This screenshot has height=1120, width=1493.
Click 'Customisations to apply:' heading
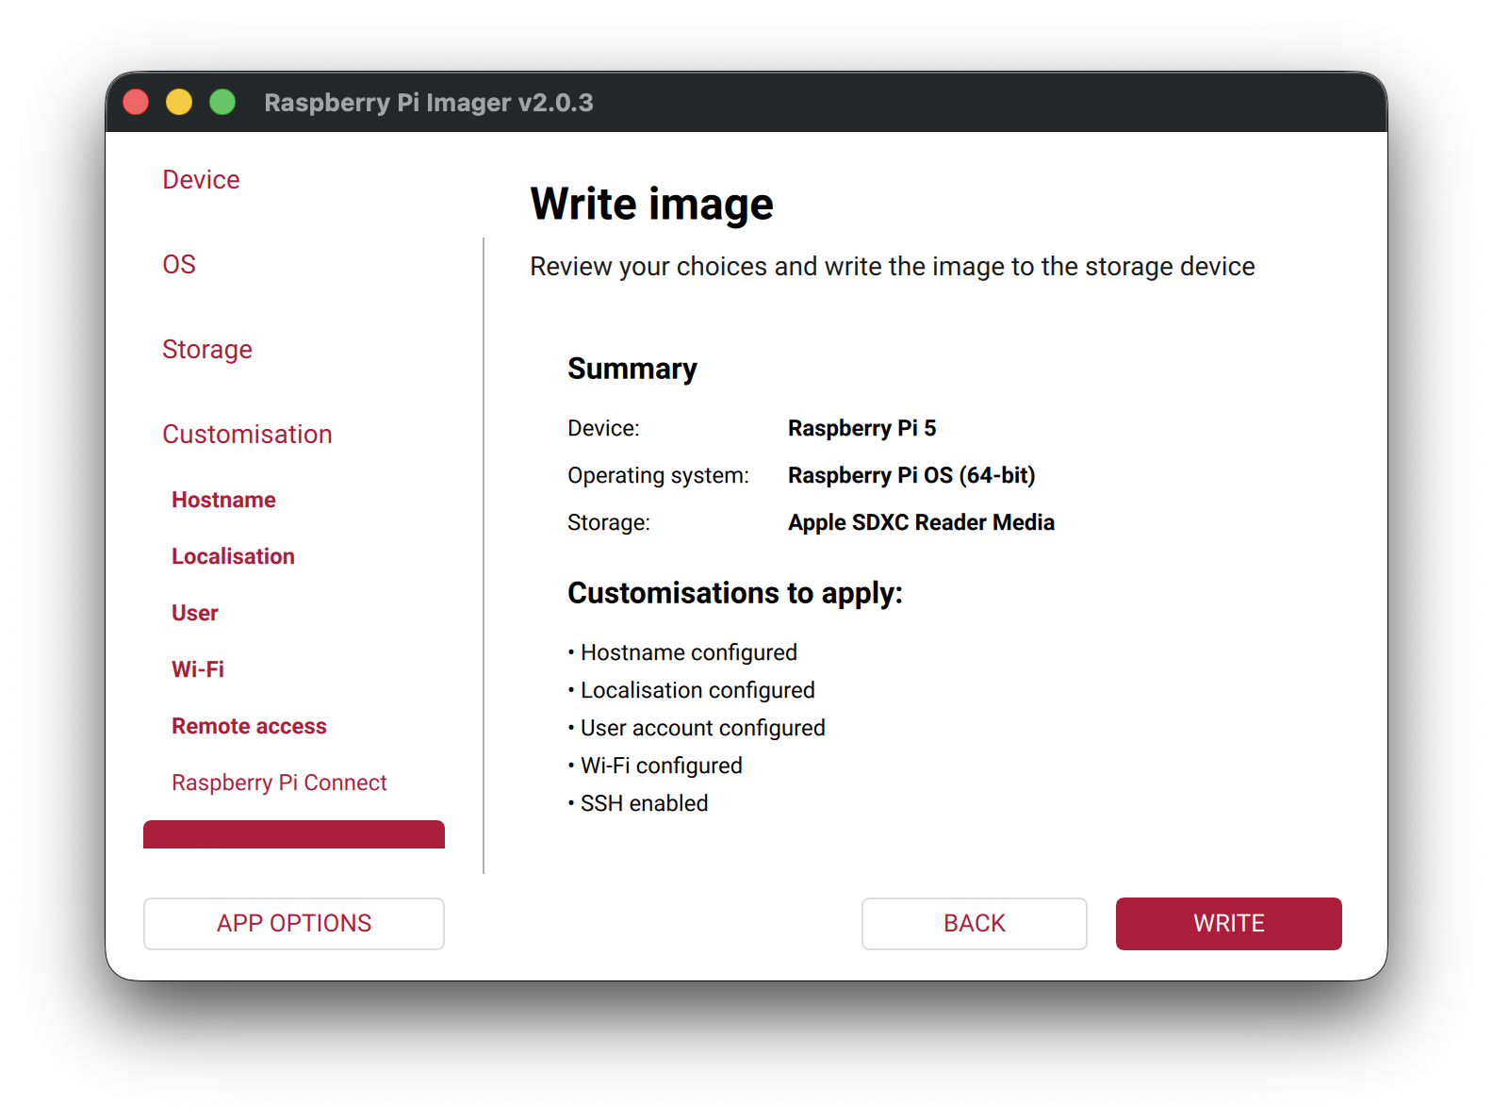pyautogui.click(x=735, y=593)
